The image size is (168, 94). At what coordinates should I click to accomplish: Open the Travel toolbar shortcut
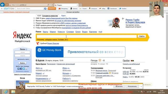[x=83, y=9]
